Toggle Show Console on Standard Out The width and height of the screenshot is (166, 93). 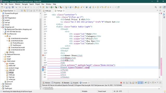pyautogui.click(x=139, y=83)
